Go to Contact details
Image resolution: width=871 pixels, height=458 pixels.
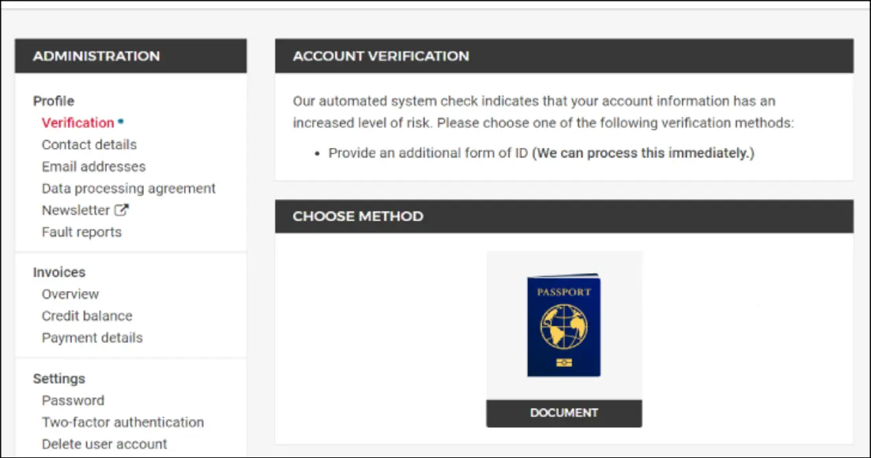pos(89,144)
